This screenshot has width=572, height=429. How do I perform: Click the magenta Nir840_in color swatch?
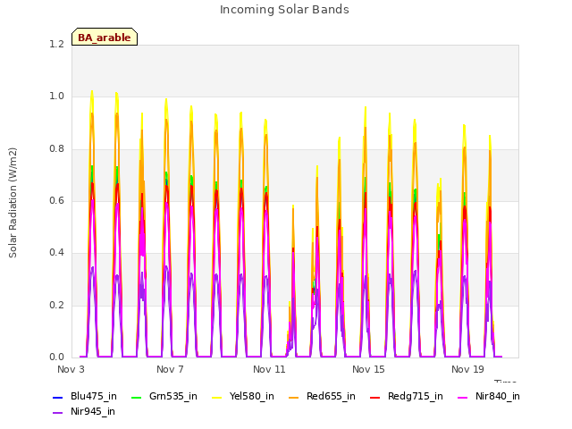click(463, 397)
